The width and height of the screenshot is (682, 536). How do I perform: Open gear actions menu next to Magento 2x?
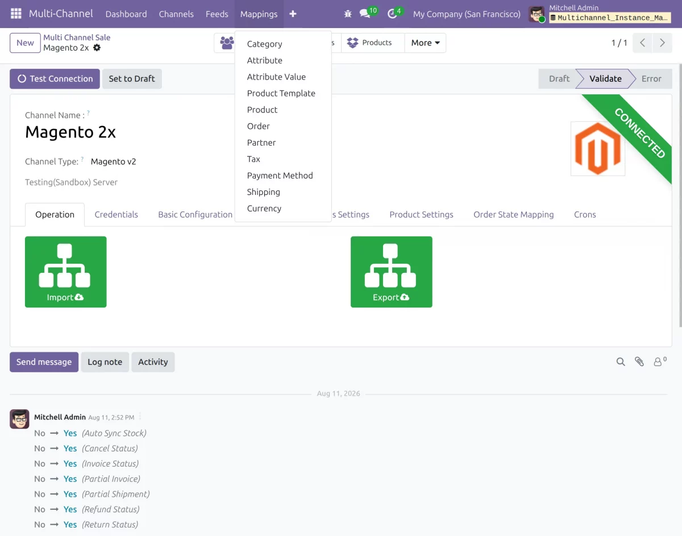coord(97,48)
